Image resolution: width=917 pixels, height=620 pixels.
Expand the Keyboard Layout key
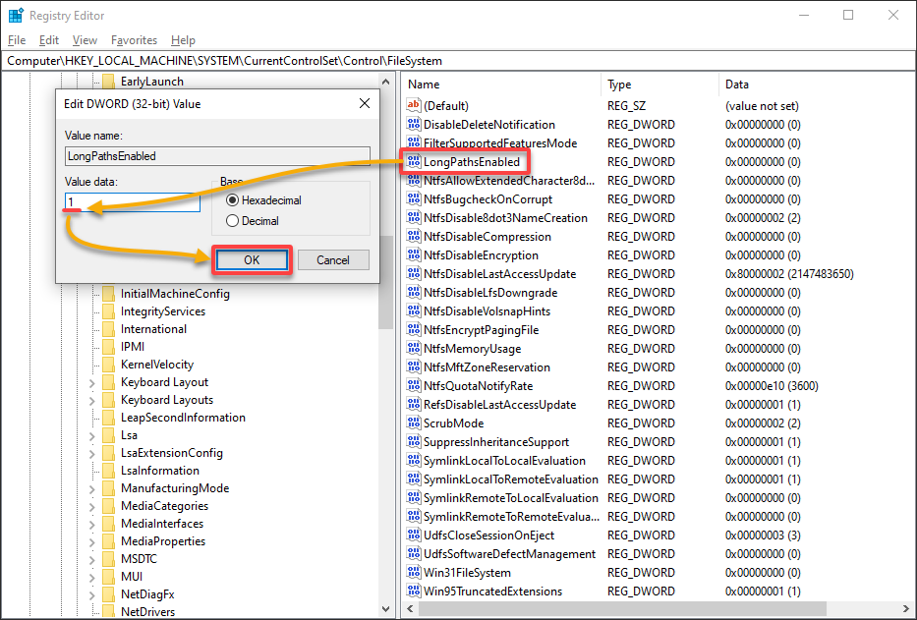[x=91, y=382]
